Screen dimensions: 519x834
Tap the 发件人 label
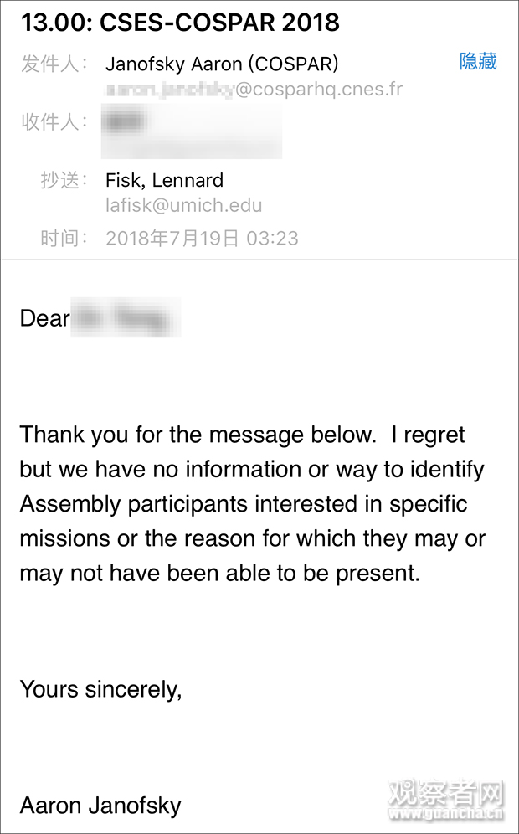(x=54, y=64)
